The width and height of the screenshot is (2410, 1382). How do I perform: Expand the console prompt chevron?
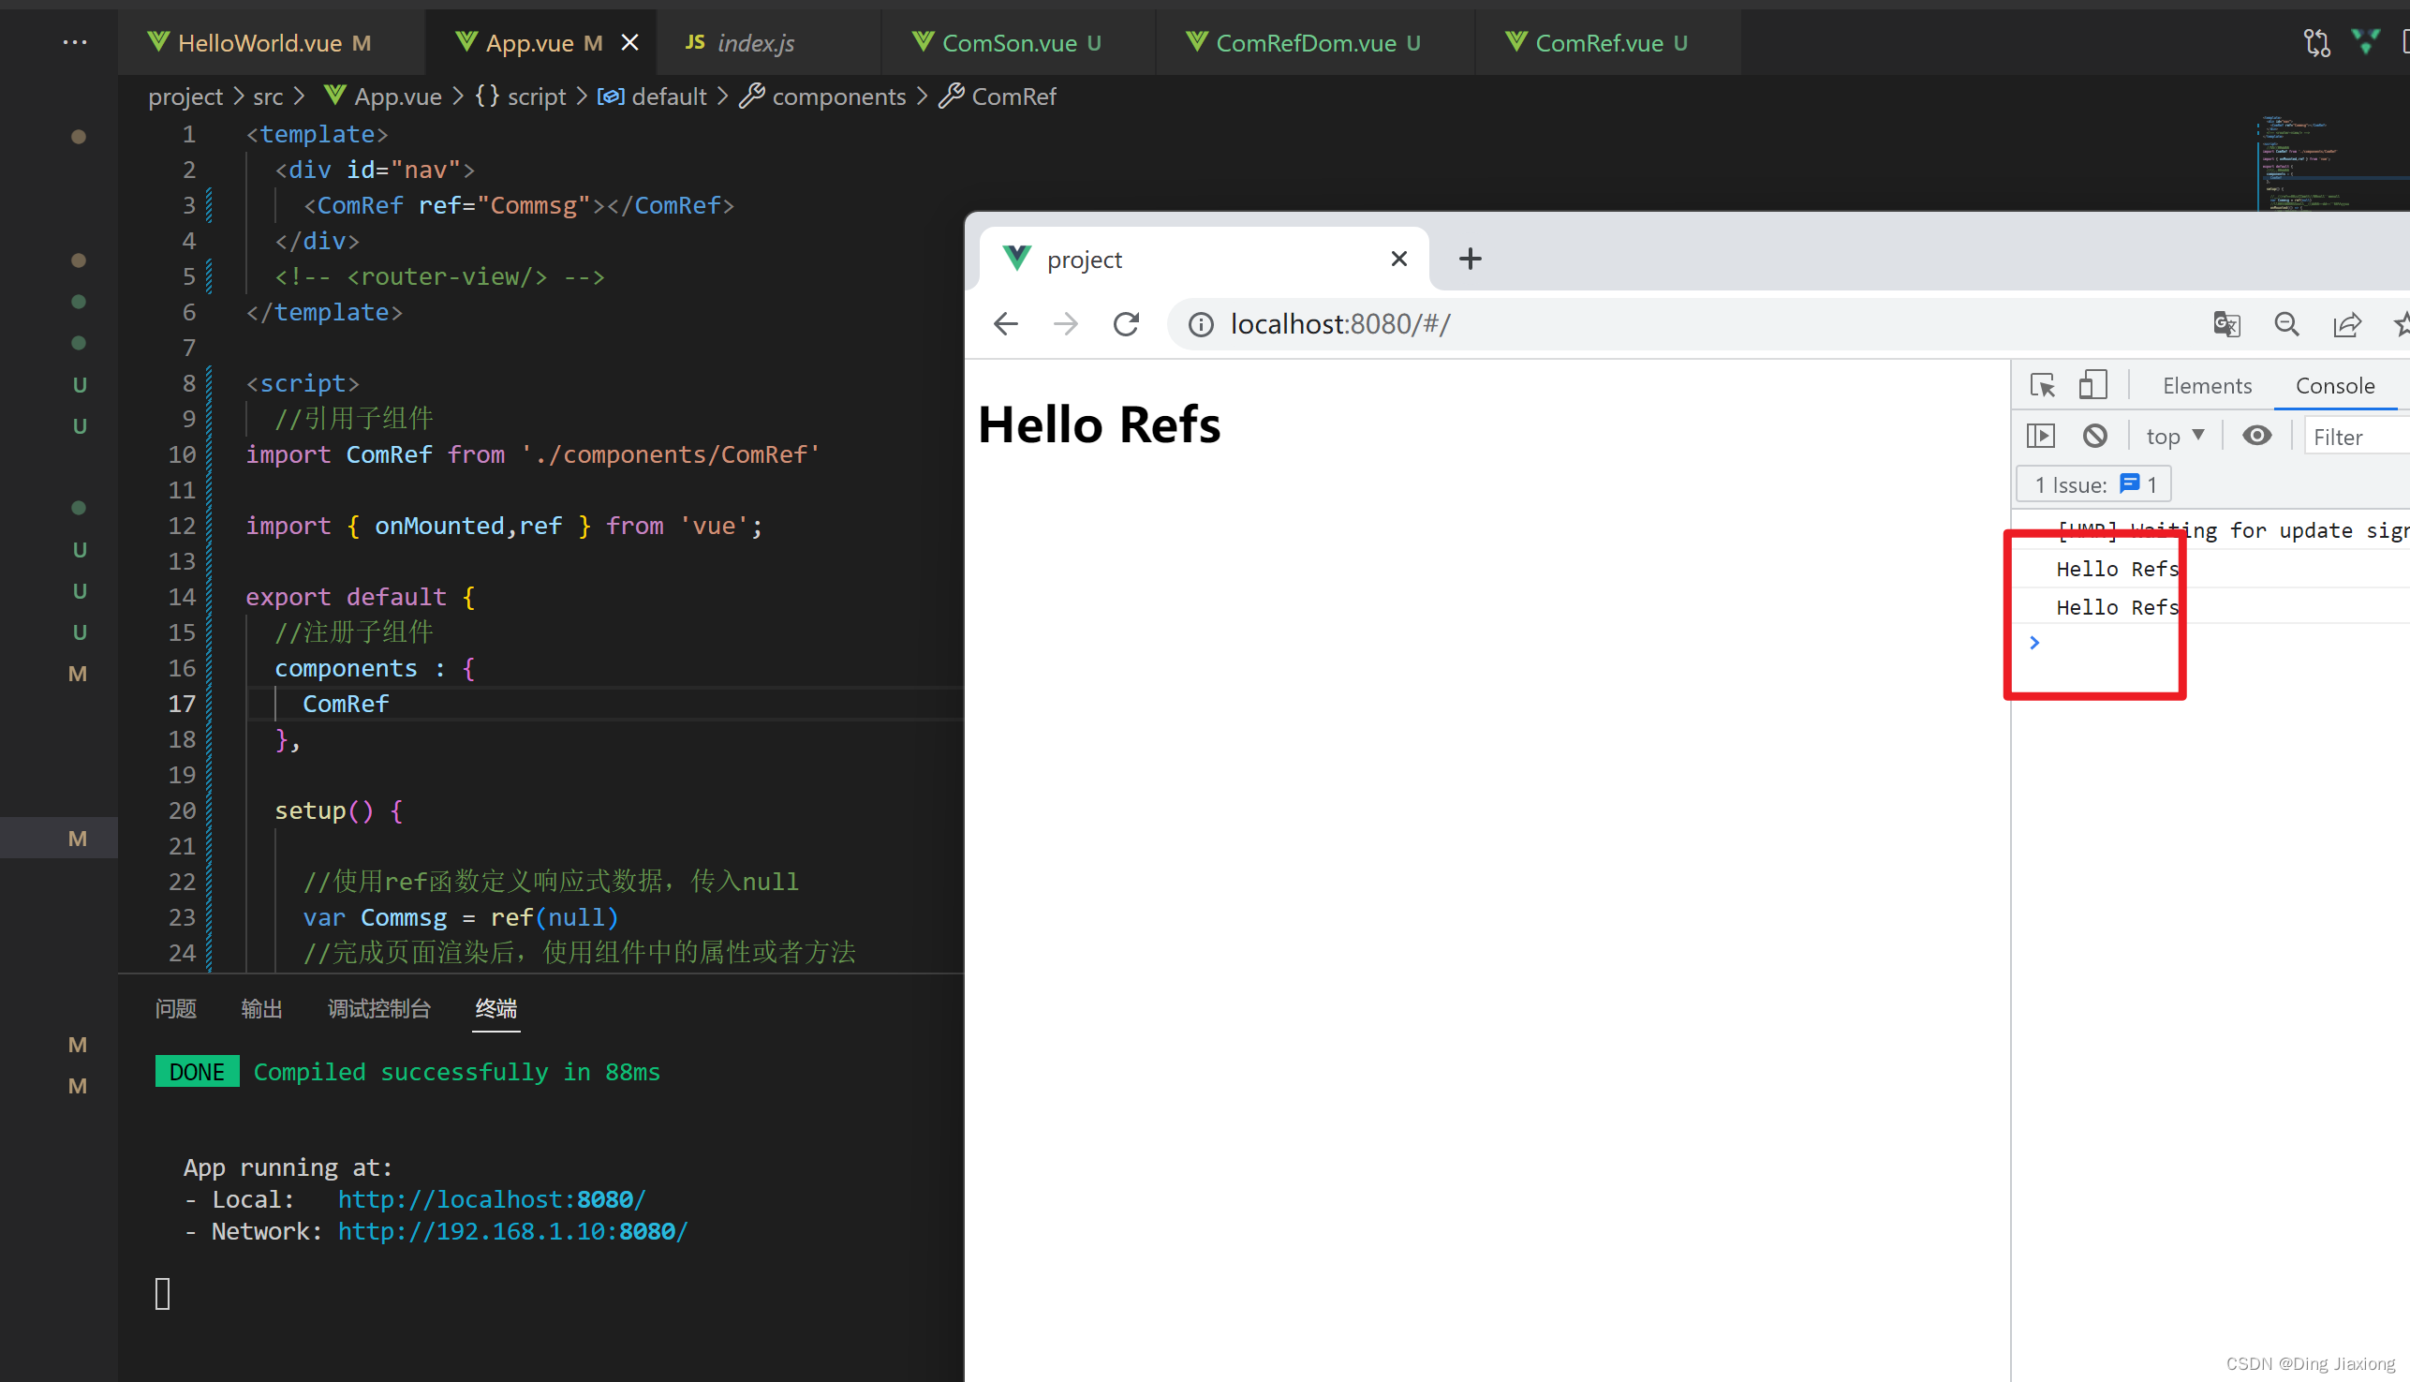click(2034, 643)
